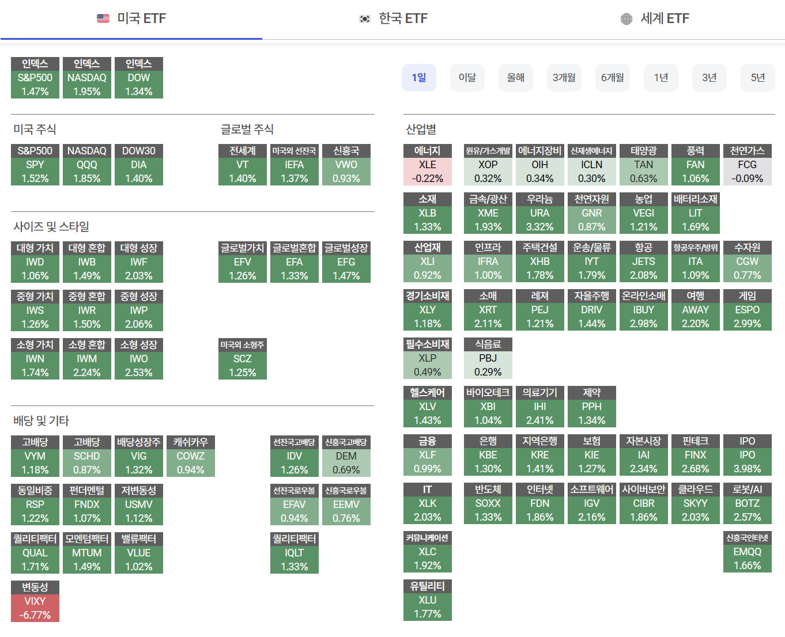Open the S&P500 index tile showing 1.47%
This screenshot has width=785, height=637.
[x=35, y=78]
